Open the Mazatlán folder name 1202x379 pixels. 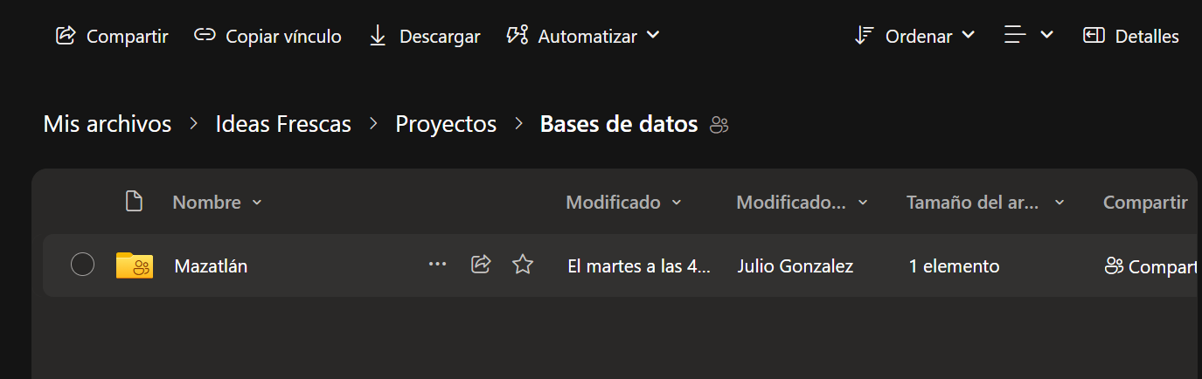(x=211, y=266)
